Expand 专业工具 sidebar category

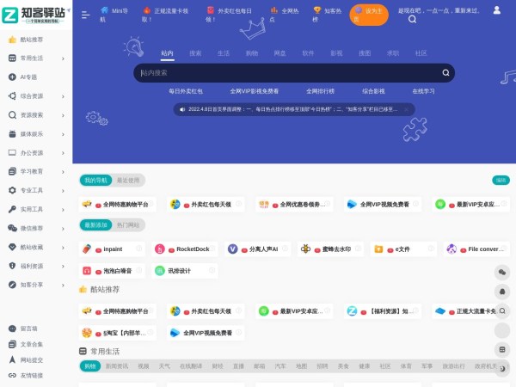point(34,190)
